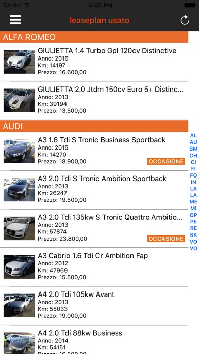Tap the OCCASIONE badge on A3 Quattro
Viewport: 199px width, 354px height.
pyautogui.click(x=166, y=239)
